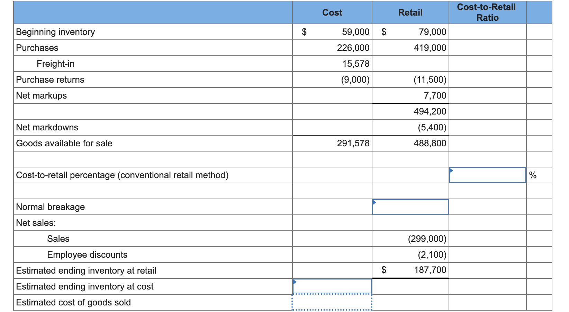Select the 'Cost' column header

click(332, 12)
